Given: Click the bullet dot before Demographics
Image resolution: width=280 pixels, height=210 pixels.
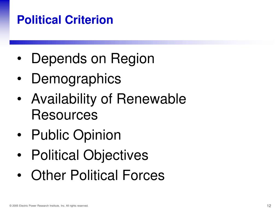Looking at the screenshot, I should [x=19, y=78].
